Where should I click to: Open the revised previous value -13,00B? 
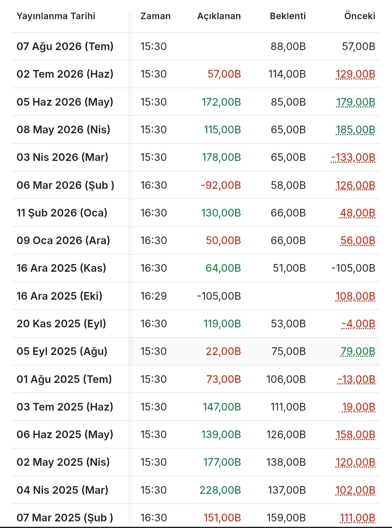[356, 379]
